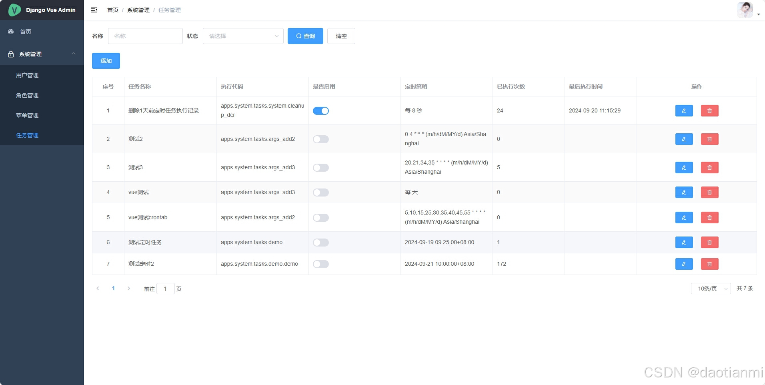Screen dimensions: 765x385
Task: Open the user avatar dropdown
Action: [x=748, y=10]
